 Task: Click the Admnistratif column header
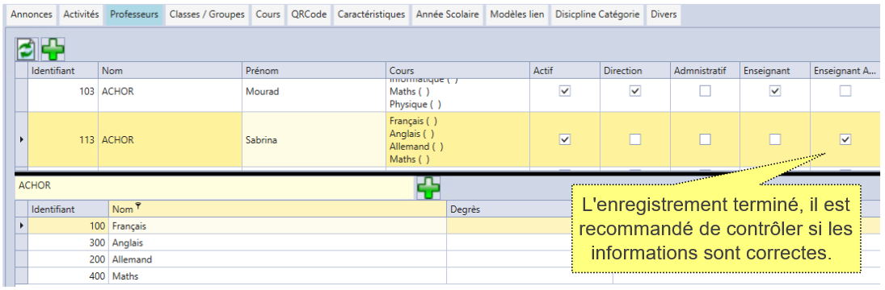[x=705, y=71]
